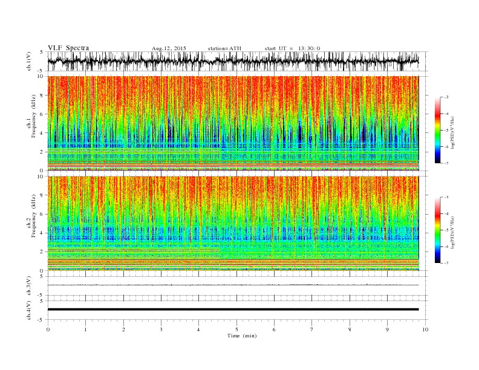Click the thick black ch.4 trace
This screenshot has height=370, width=479.
pyautogui.click(x=233, y=310)
